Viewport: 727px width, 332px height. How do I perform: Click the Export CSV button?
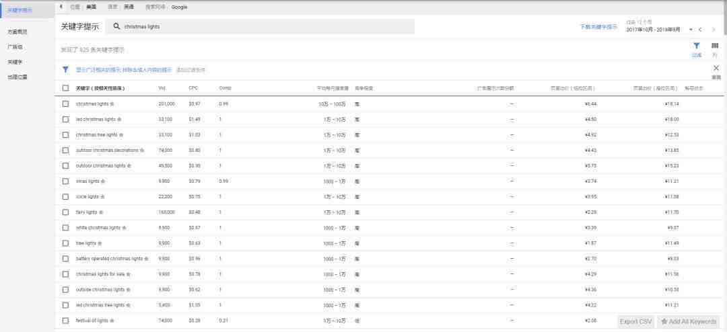[x=636, y=322]
